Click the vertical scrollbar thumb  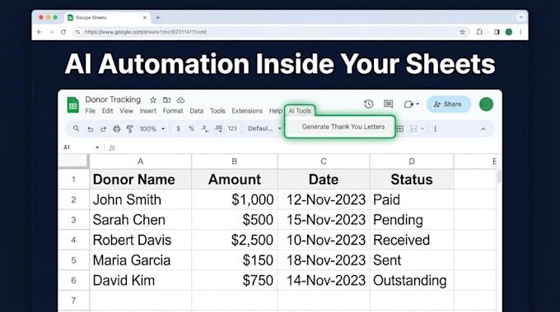click(x=498, y=177)
